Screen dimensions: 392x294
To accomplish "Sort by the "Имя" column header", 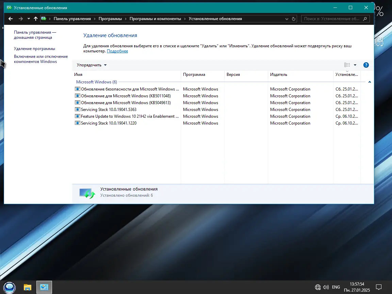I will [127, 75].
